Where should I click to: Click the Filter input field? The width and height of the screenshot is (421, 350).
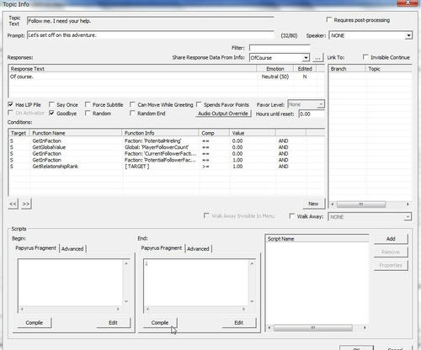[280, 48]
